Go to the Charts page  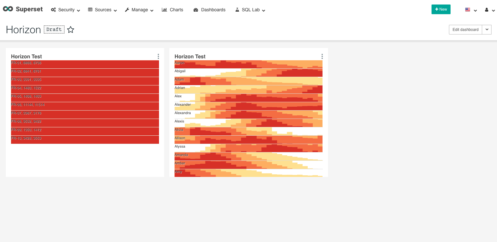(x=173, y=10)
